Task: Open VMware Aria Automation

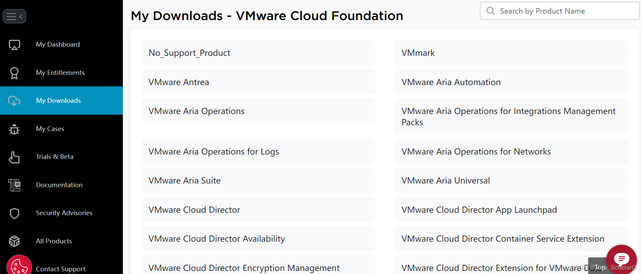Action: tap(511, 82)
